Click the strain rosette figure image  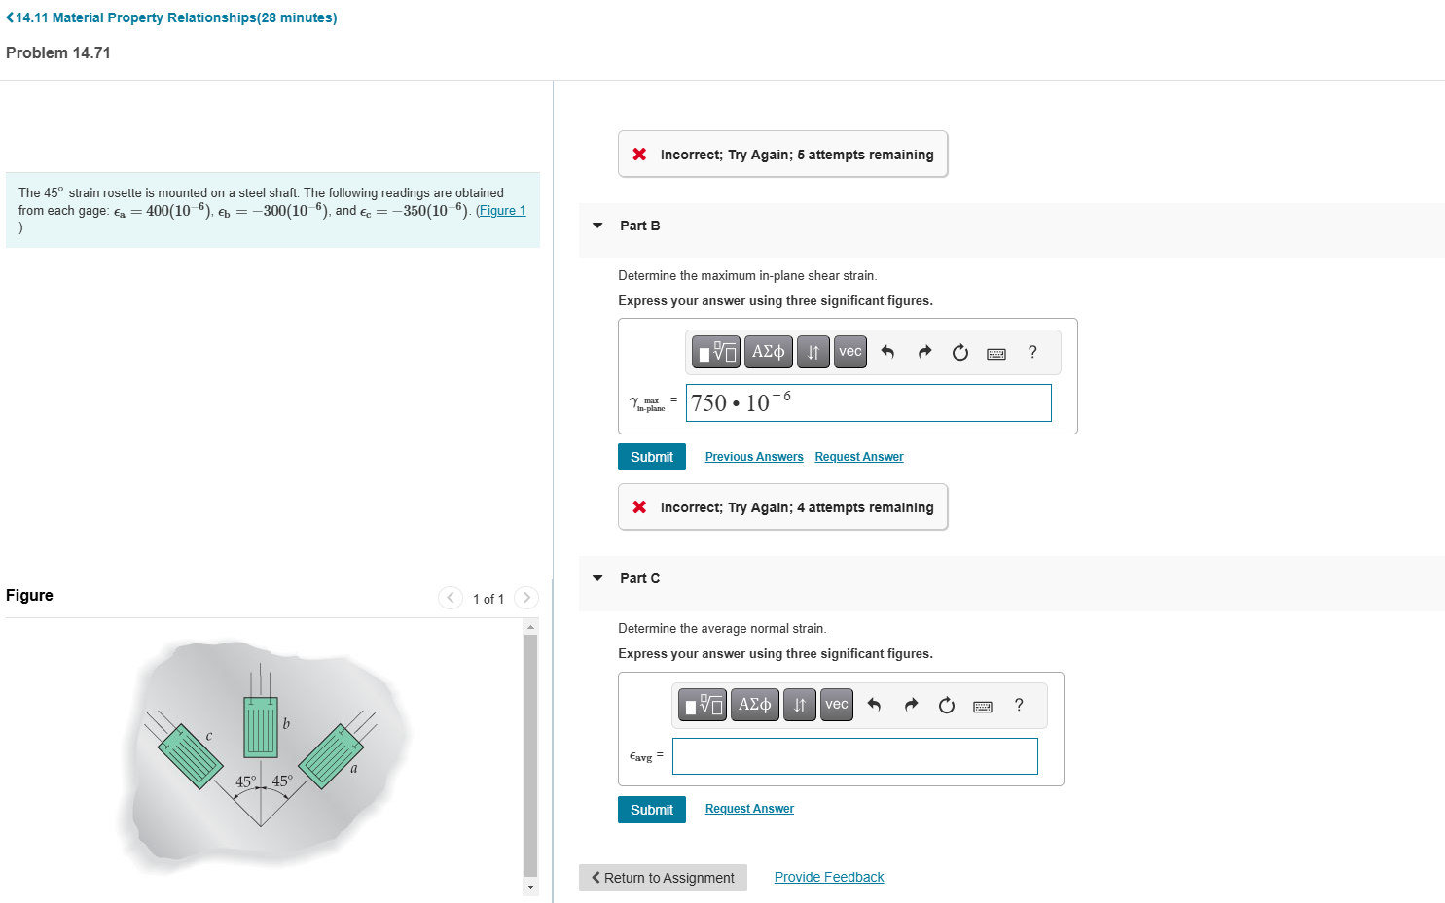[x=265, y=756]
